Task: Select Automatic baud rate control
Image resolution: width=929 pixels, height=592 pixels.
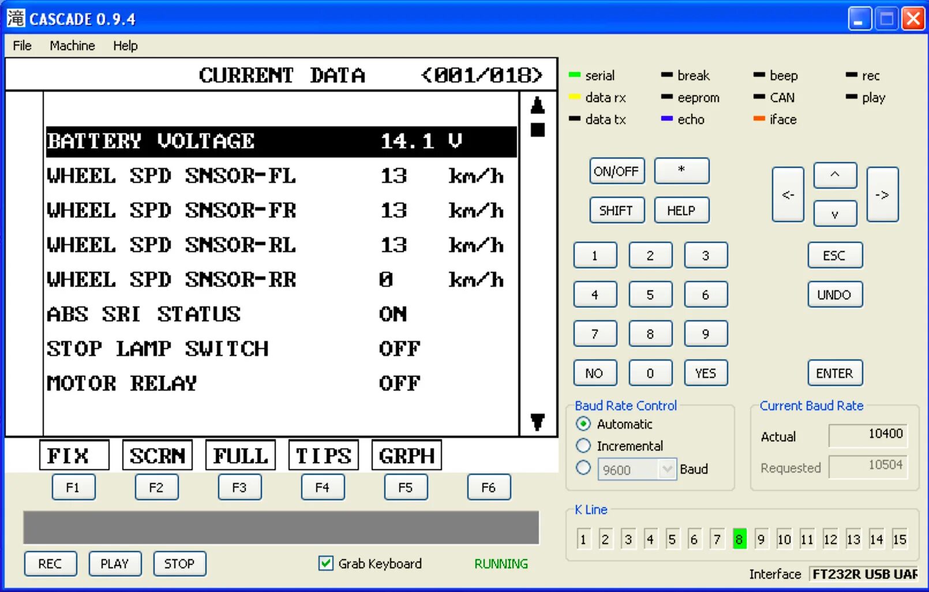Action: pyautogui.click(x=583, y=424)
